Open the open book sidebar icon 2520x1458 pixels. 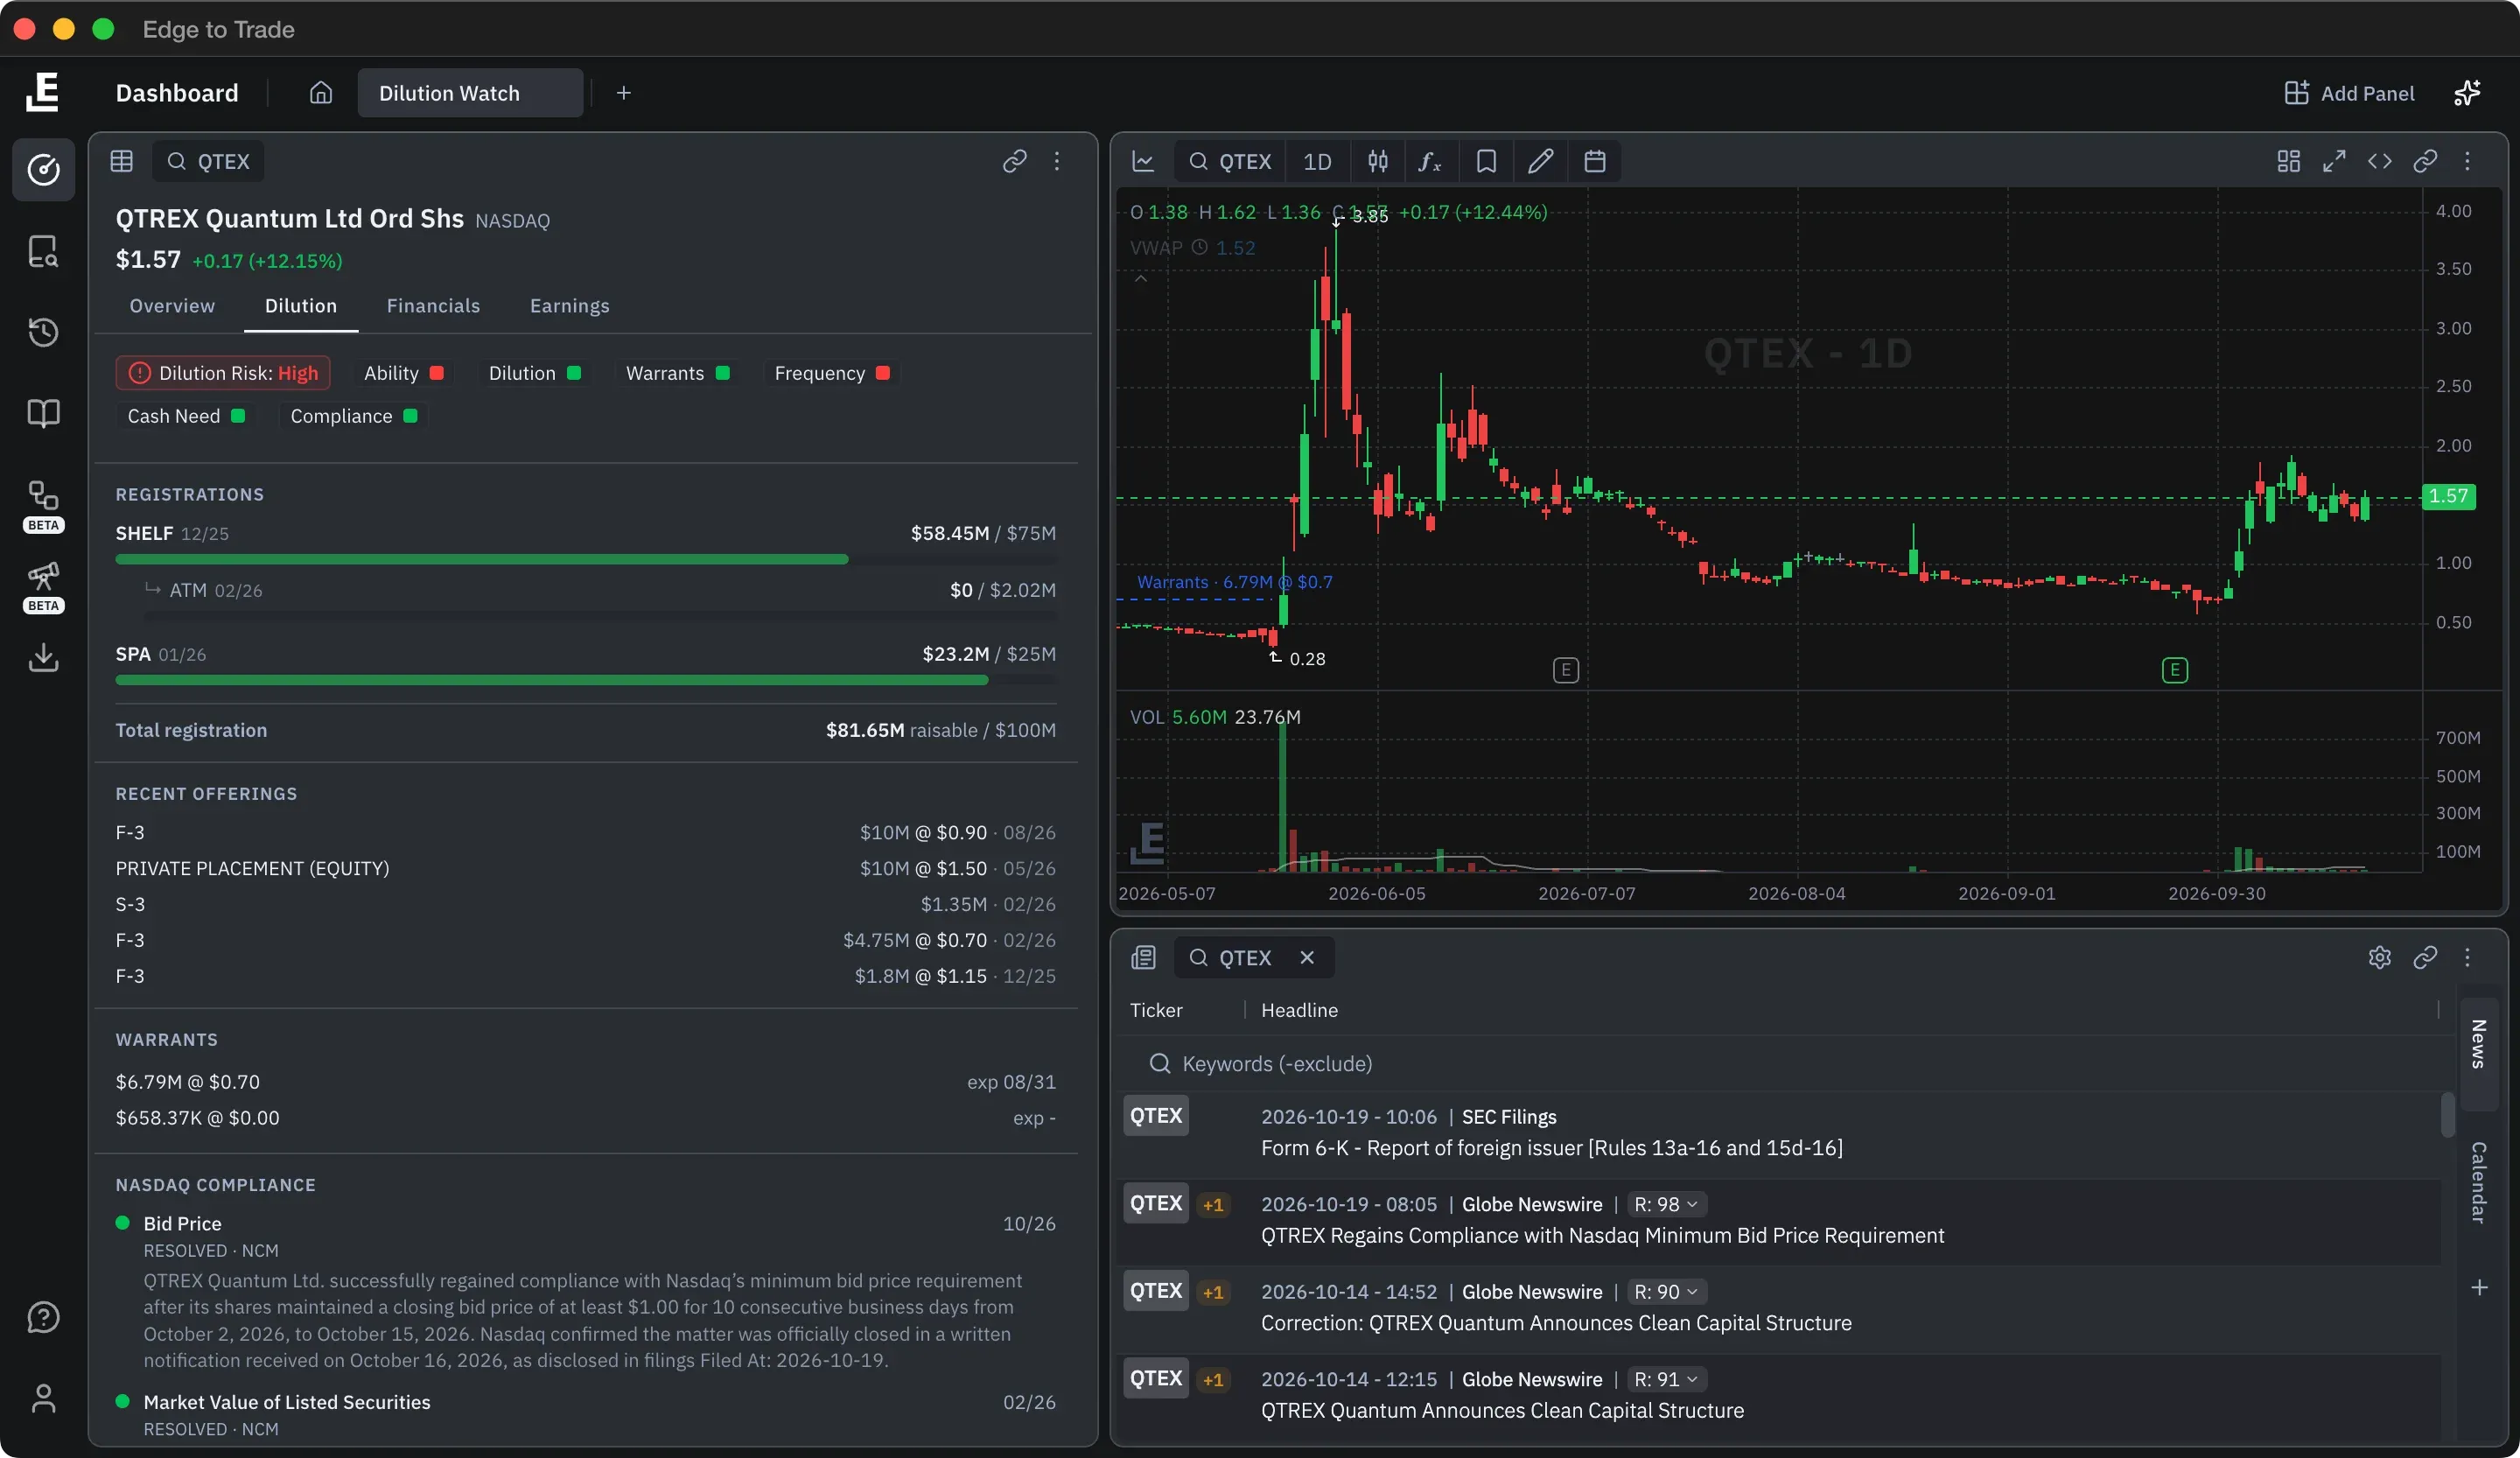tap(43, 413)
